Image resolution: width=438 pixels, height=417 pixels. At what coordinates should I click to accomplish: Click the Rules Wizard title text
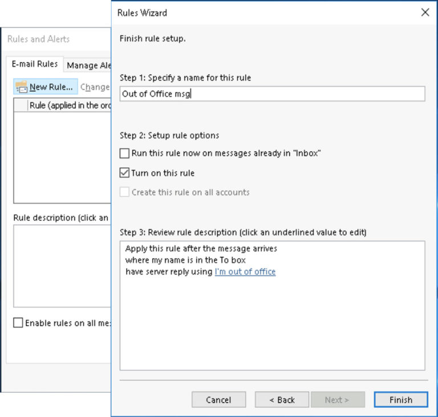tap(142, 13)
